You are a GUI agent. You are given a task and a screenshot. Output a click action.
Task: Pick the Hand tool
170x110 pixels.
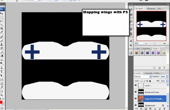pyautogui.click(x=2, y=91)
